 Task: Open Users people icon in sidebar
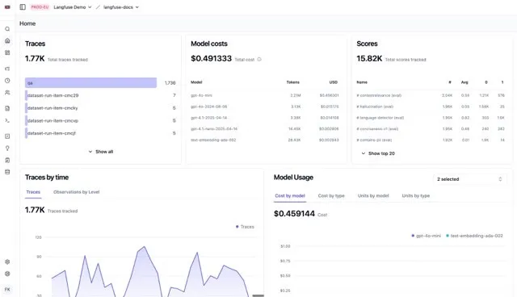7,93
